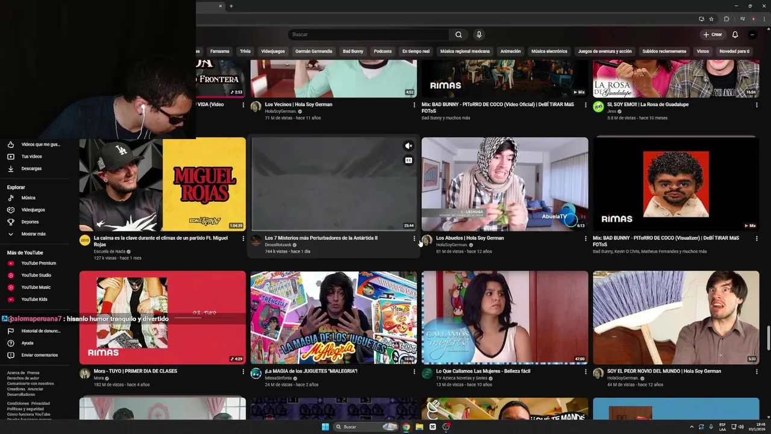Click the page vertical scrollbar
Screen dimensions: 771x434
[768, 338]
